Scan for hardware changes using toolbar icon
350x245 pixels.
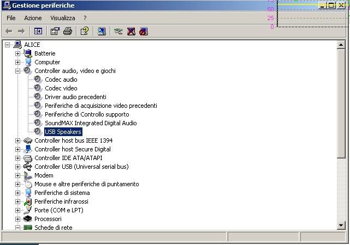click(x=102, y=31)
